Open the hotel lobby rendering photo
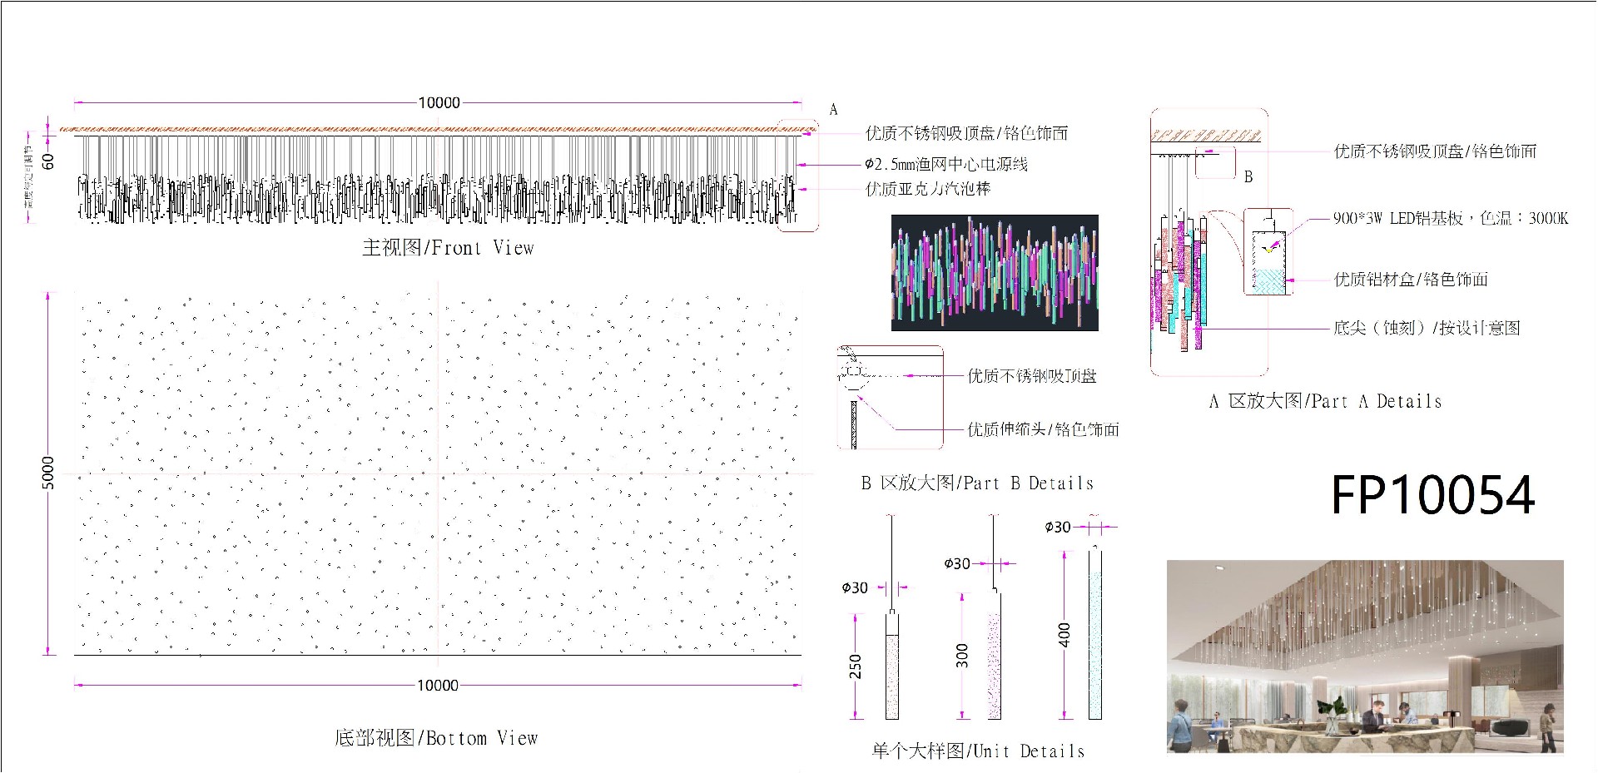 coord(1364,657)
